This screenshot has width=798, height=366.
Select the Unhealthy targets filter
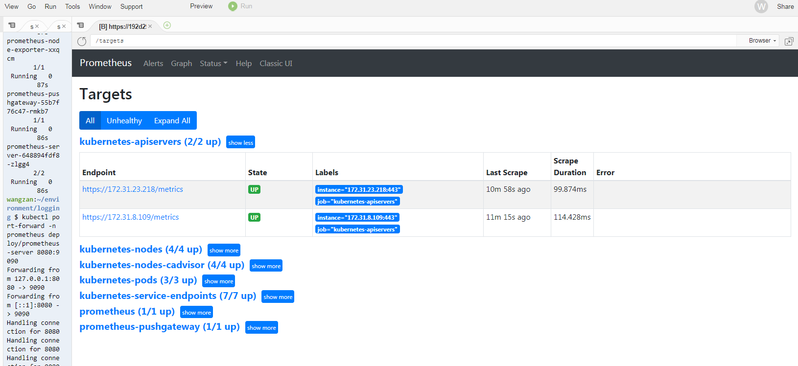[x=124, y=120]
